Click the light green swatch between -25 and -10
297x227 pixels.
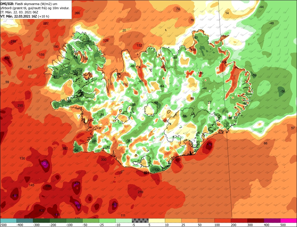(107, 220)
